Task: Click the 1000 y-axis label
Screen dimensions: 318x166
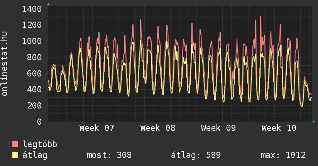Action: (32, 41)
